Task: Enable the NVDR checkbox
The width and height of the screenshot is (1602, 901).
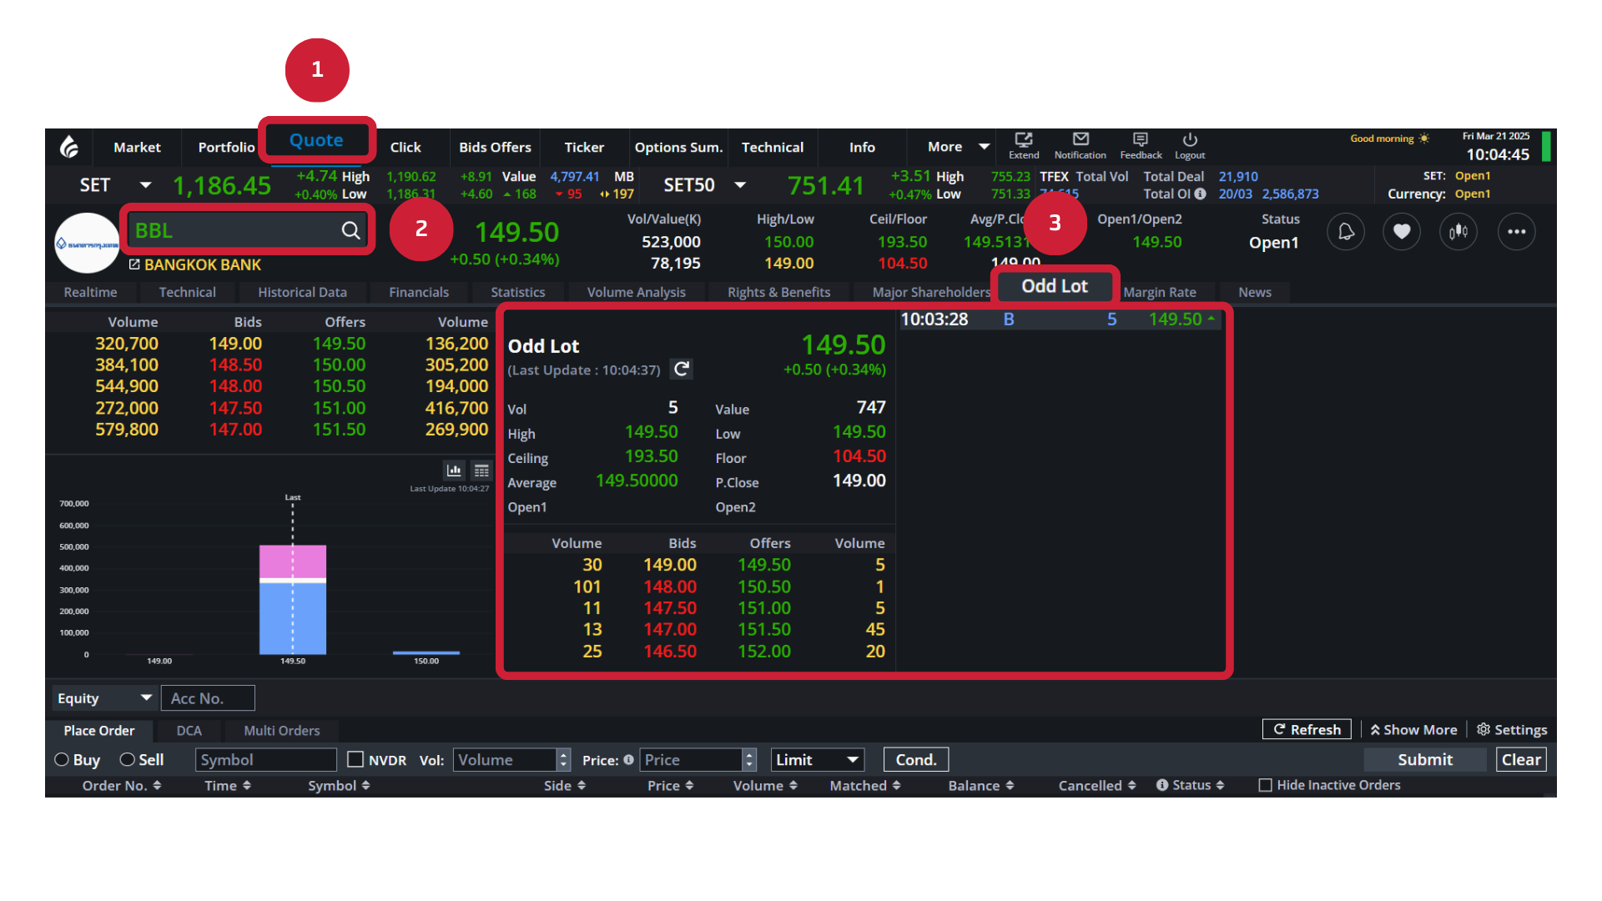Action: click(355, 760)
